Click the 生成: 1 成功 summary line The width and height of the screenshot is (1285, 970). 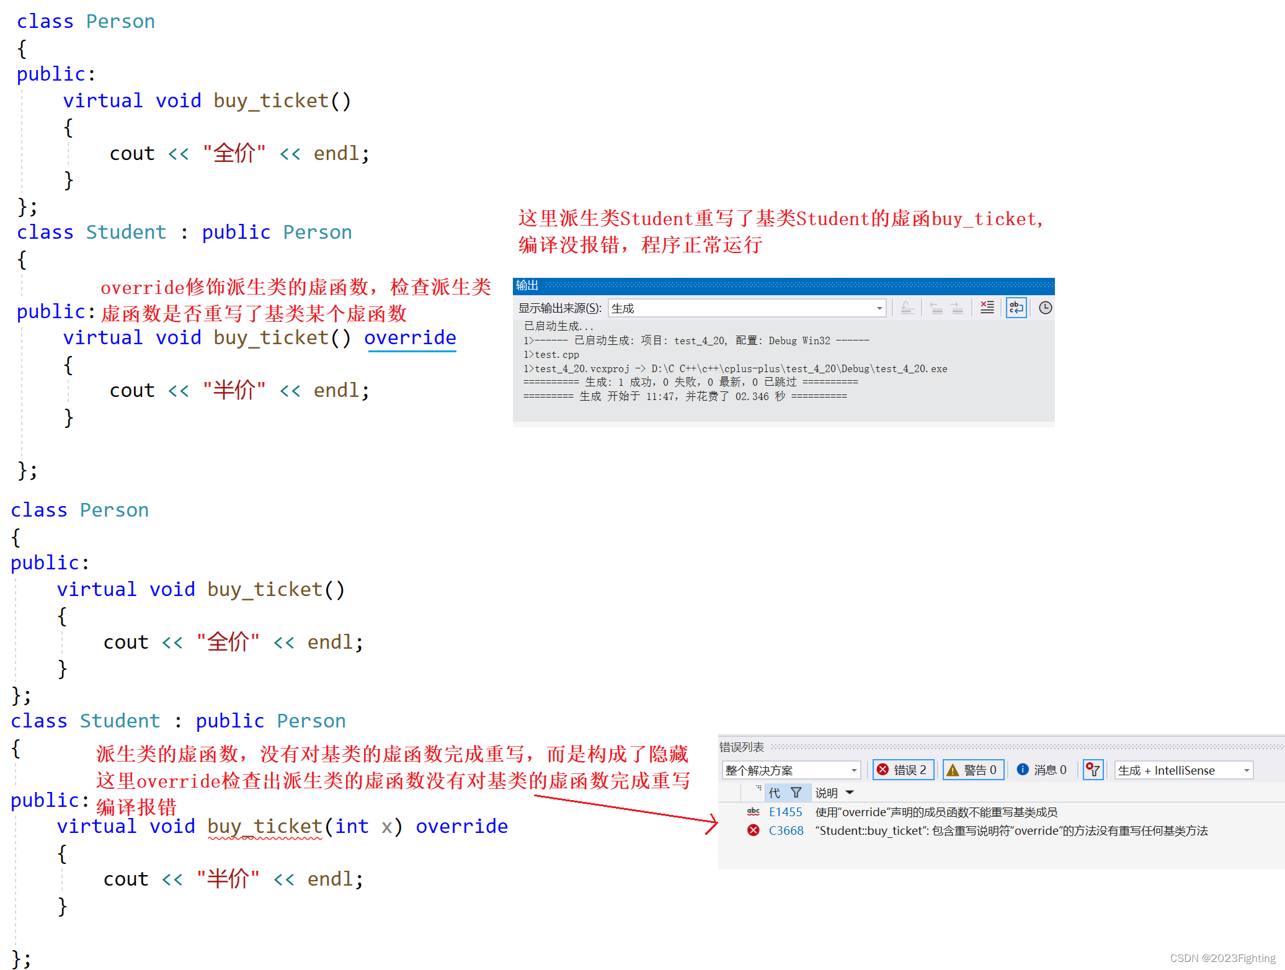[x=690, y=382]
